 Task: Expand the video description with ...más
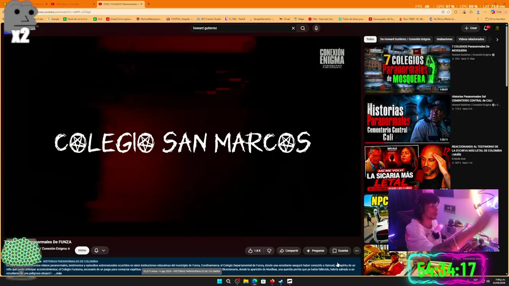(x=58, y=273)
